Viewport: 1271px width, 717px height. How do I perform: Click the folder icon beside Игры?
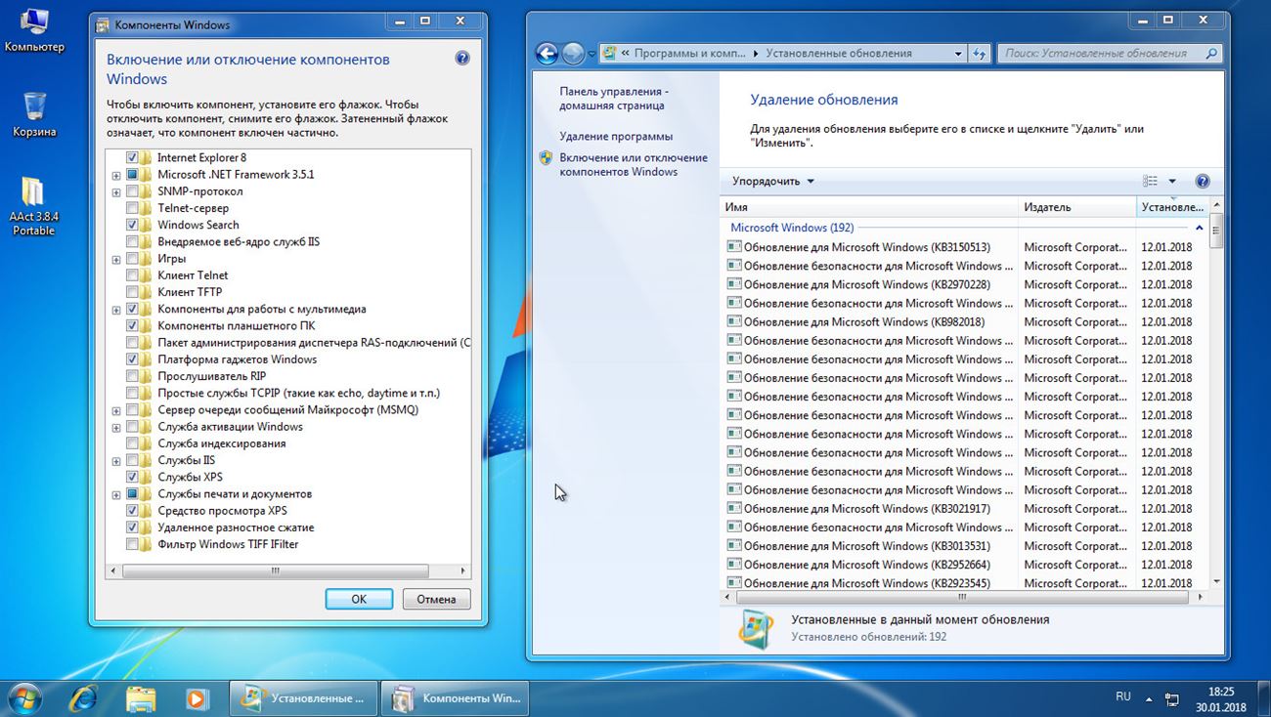click(146, 259)
